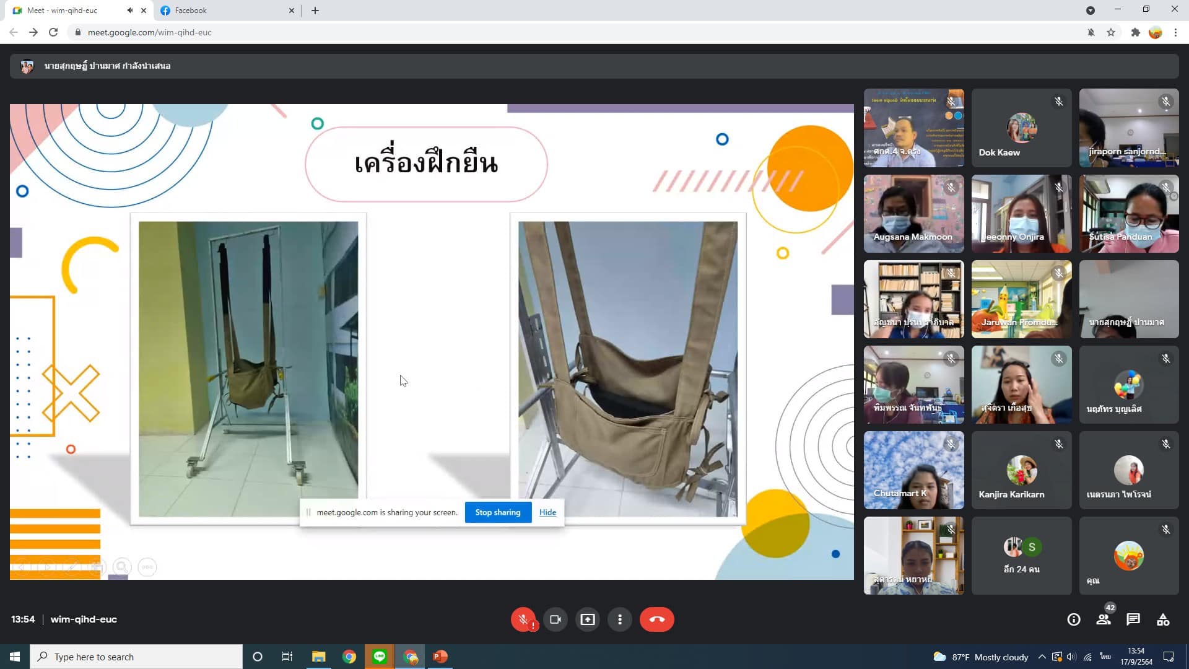This screenshot has height=669, width=1189.
Task: Click the magnifier icon in slide controls
Action: [122, 567]
